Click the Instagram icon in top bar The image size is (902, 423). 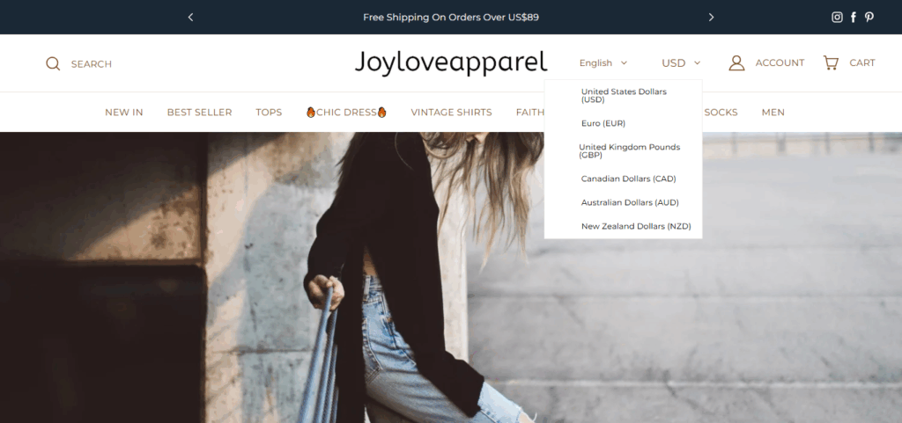(x=837, y=17)
